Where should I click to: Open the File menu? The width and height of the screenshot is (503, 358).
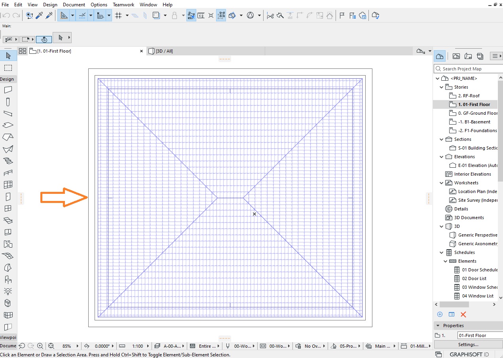click(x=6, y=4)
